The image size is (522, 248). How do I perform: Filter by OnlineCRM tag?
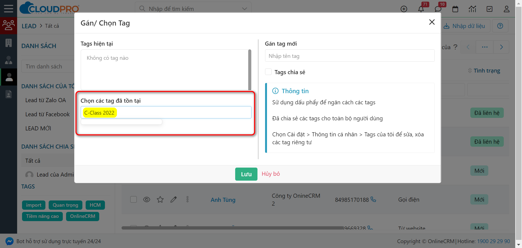tap(83, 216)
